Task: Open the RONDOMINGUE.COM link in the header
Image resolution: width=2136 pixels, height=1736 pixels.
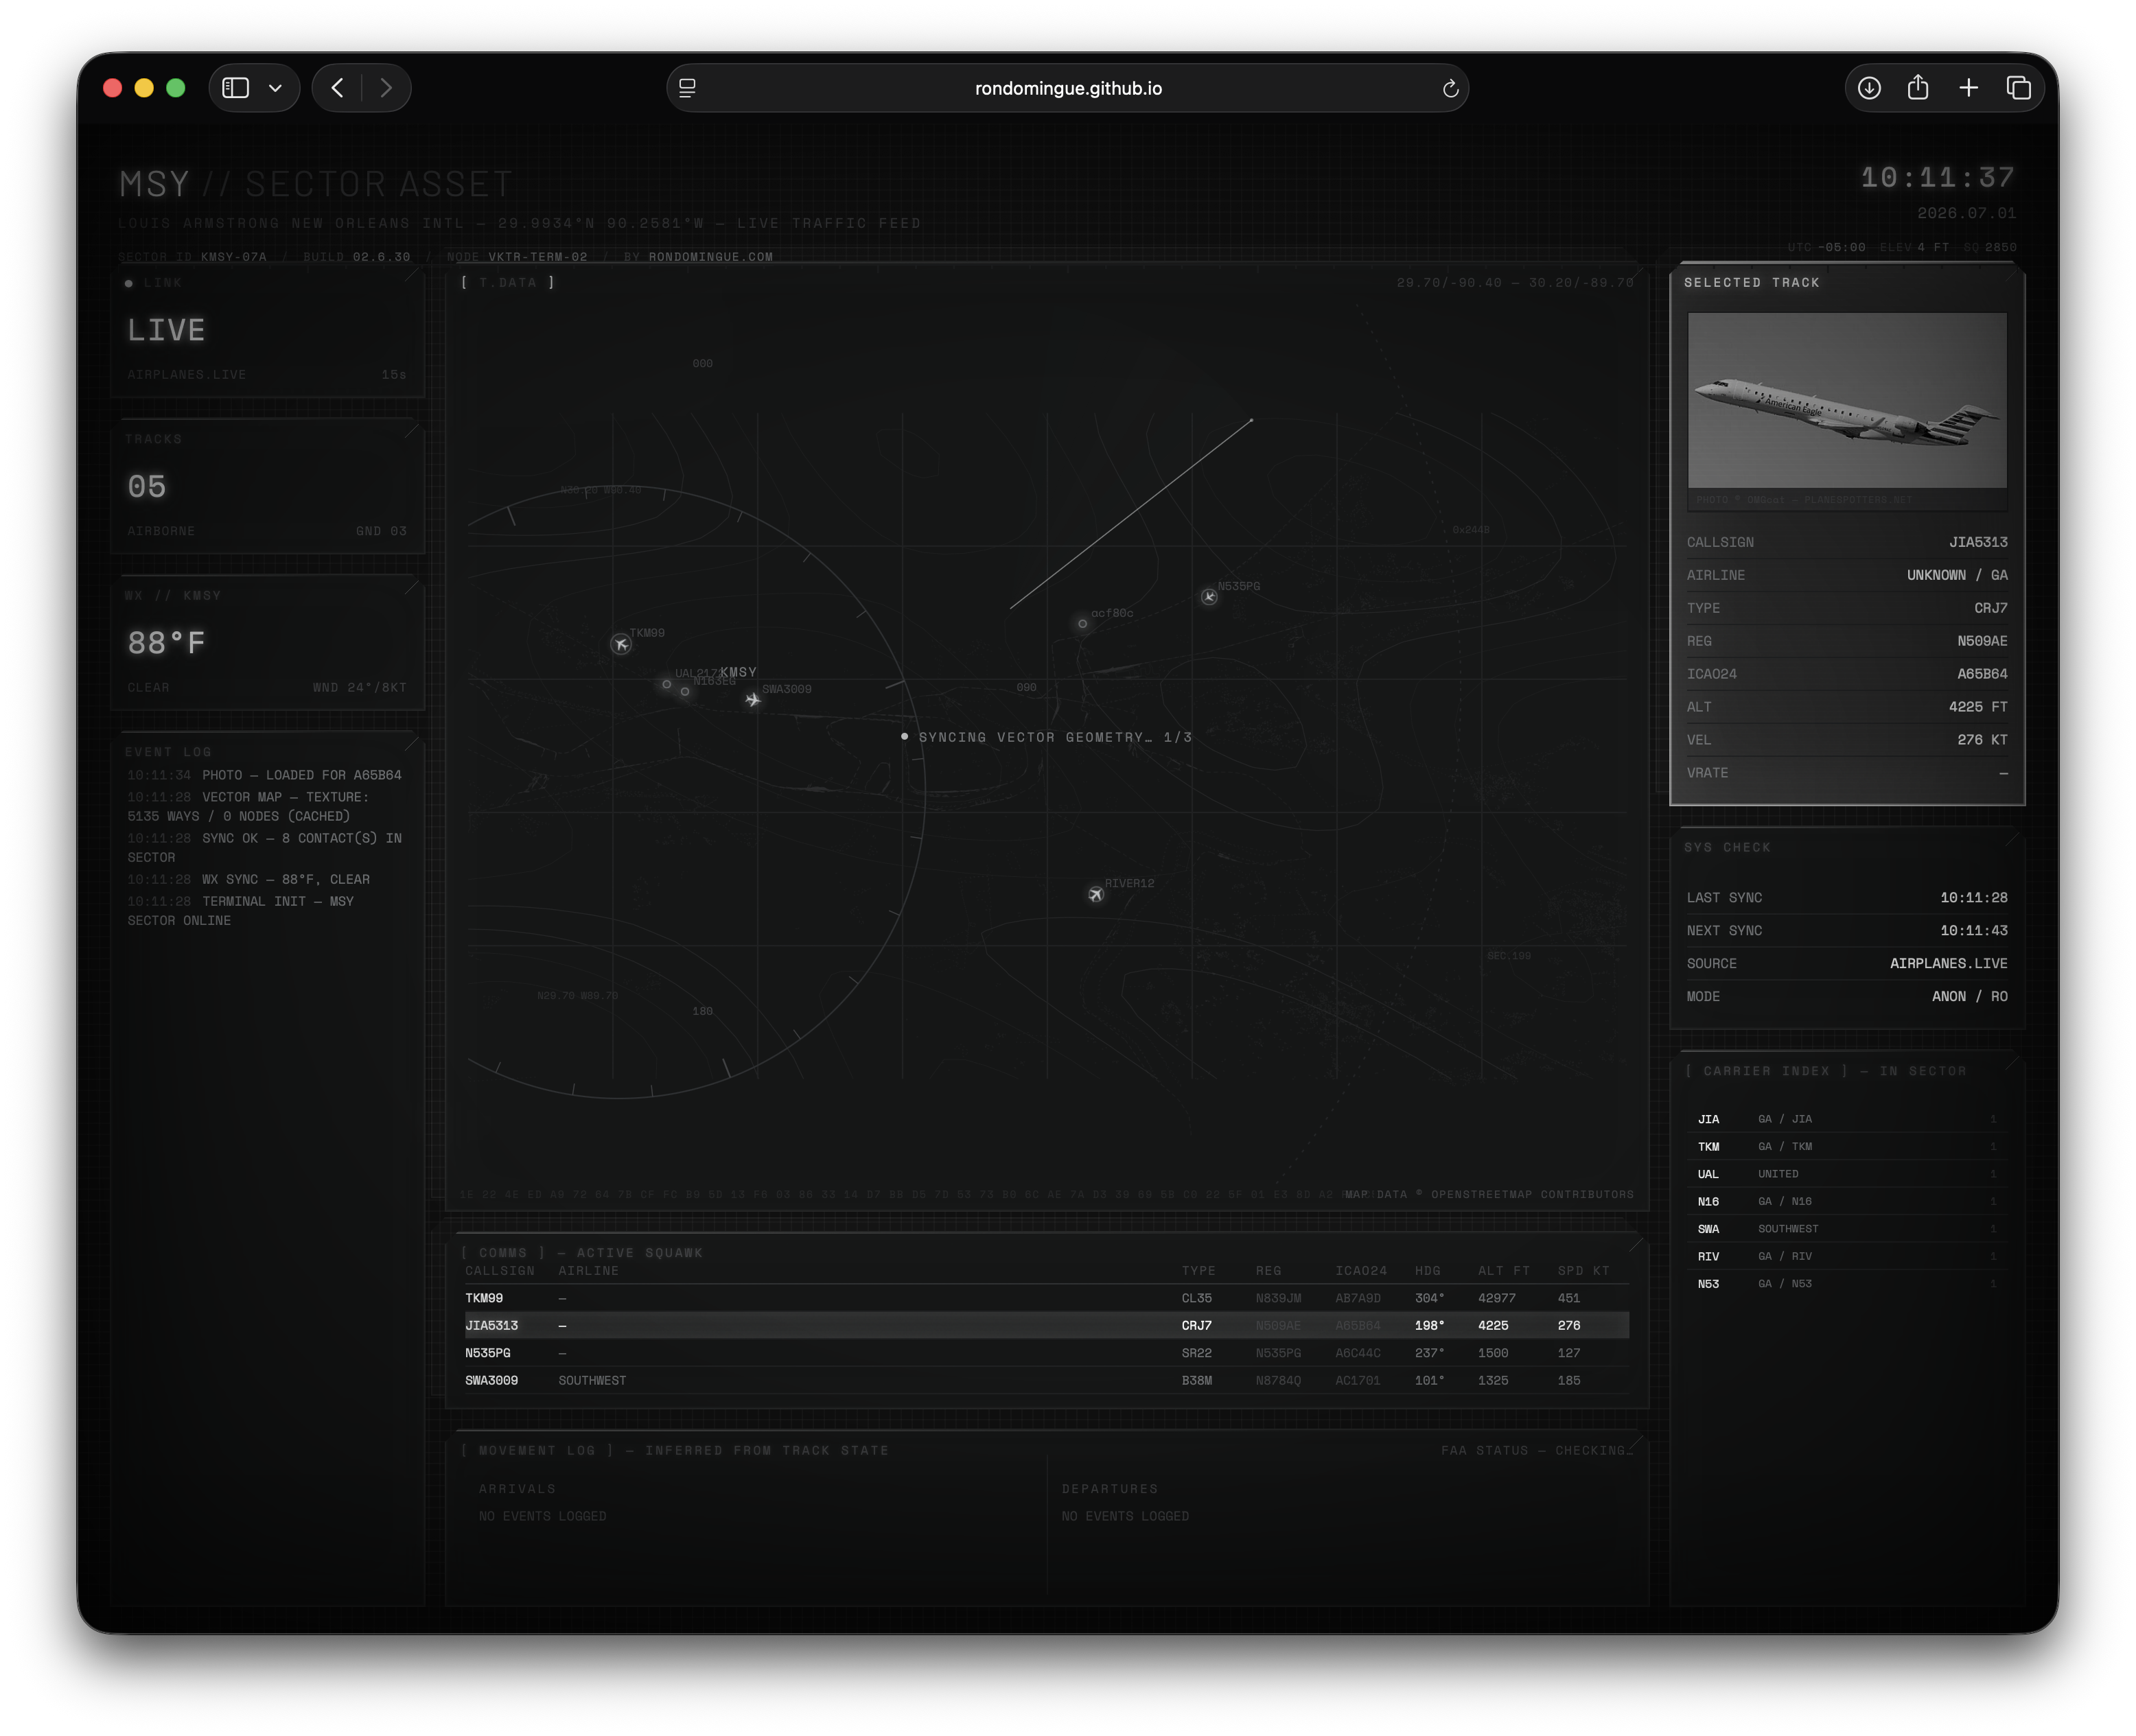Action: (x=710, y=257)
